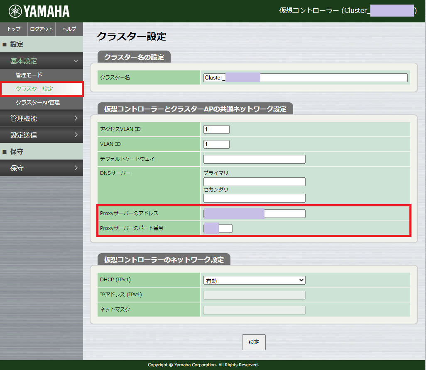The image size is (426, 370).
Task: Click the クラスター名 input field
Action: point(305,77)
